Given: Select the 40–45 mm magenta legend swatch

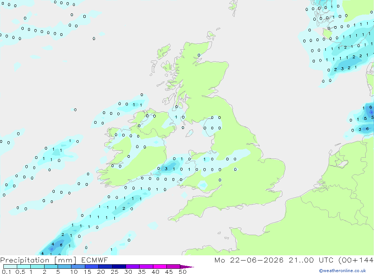Looking at the screenshot, I should 160,267.
